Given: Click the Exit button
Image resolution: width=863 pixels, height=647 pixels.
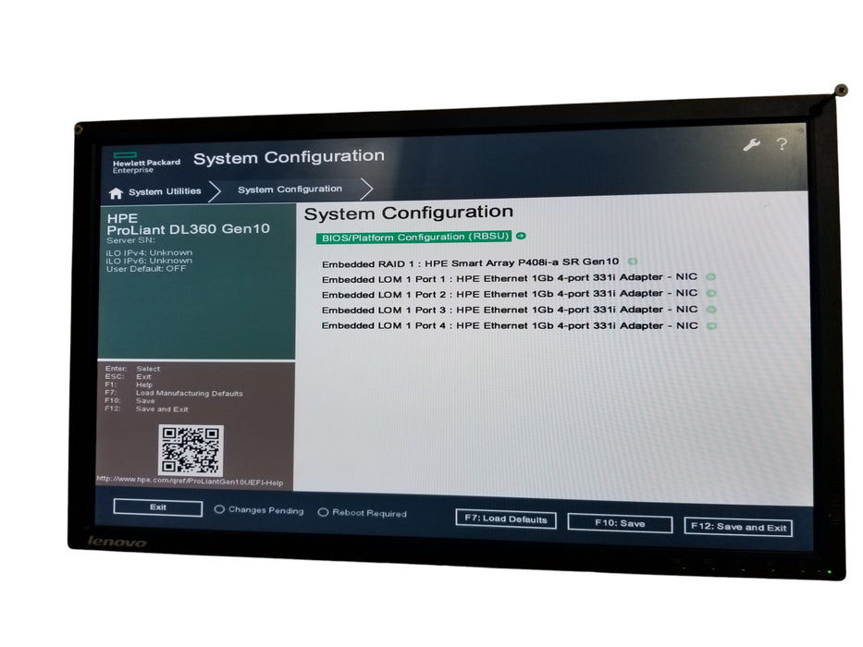Looking at the screenshot, I should [158, 507].
